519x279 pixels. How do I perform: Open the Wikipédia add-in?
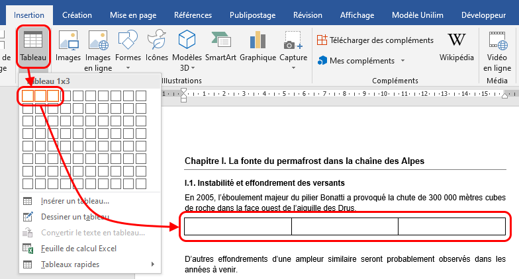(x=456, y=47)
